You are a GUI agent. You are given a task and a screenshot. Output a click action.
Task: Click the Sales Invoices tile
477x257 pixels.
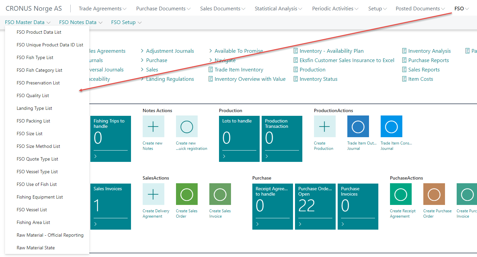[x=110, y=206]
